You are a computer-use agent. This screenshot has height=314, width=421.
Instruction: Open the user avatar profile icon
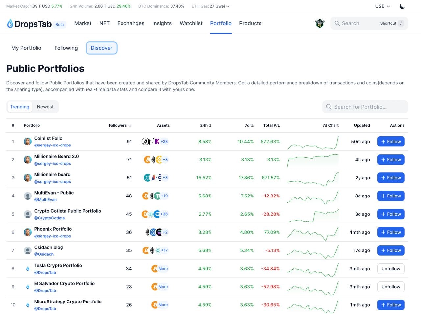click(x=320, y=23)
